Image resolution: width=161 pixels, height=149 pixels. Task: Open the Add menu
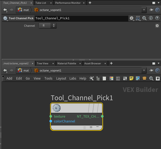tap(9, 79)
